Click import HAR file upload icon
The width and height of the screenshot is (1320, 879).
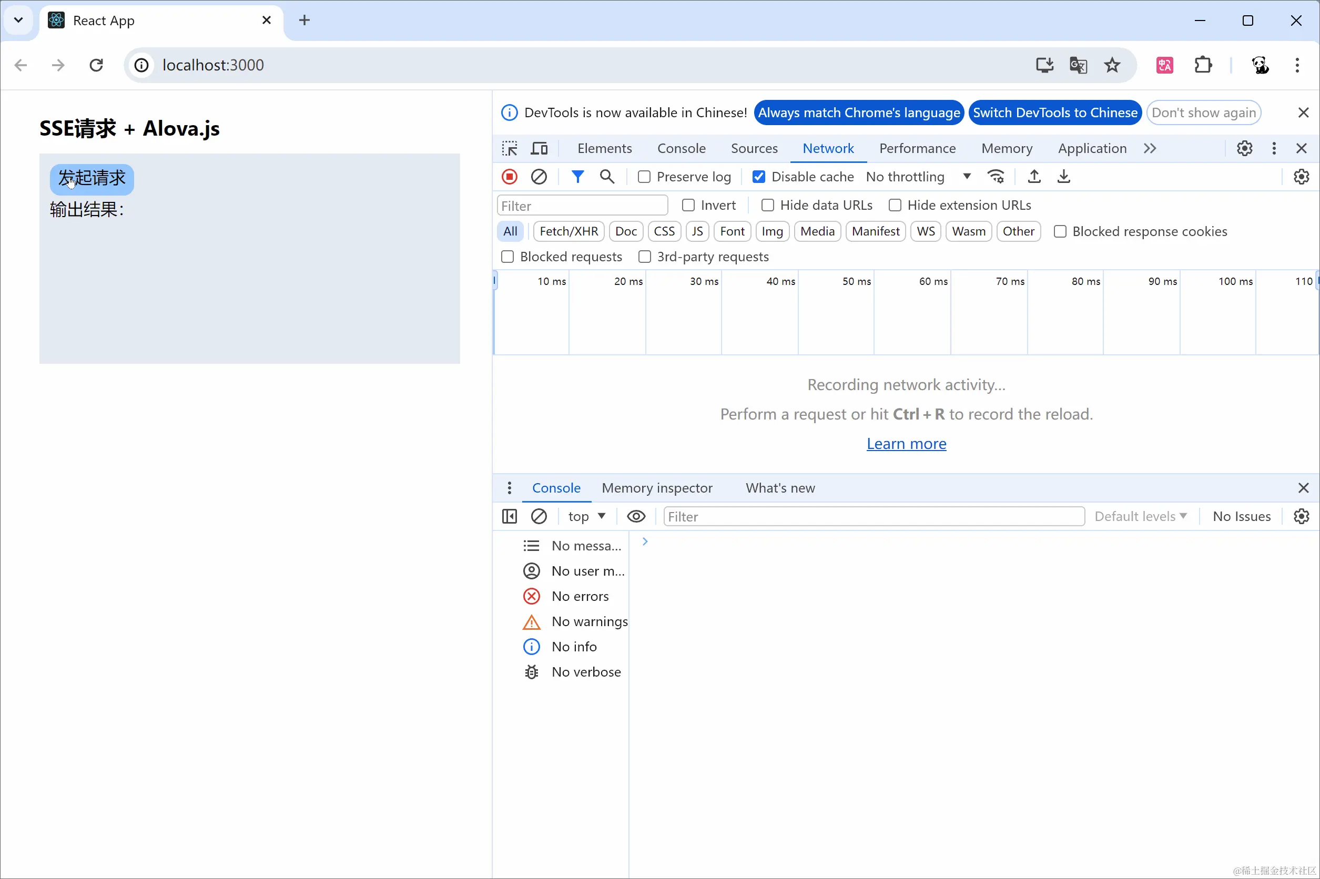[x=1034, y=177]
